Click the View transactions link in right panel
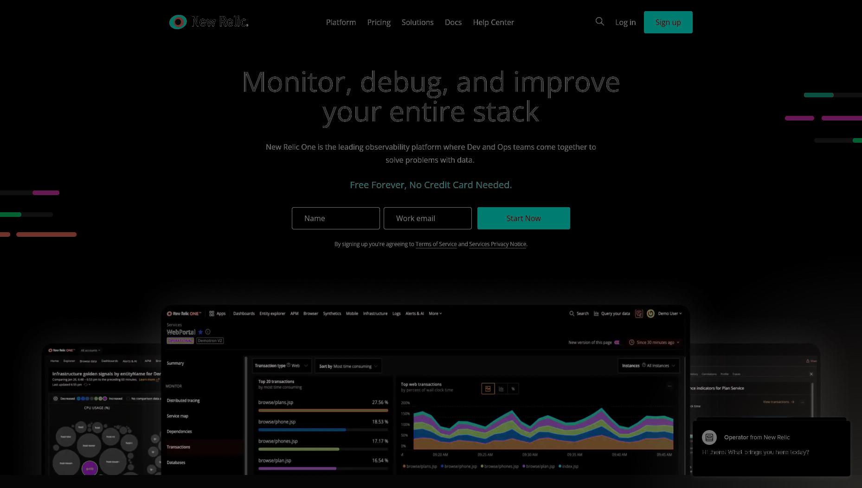 coord(778,402)
